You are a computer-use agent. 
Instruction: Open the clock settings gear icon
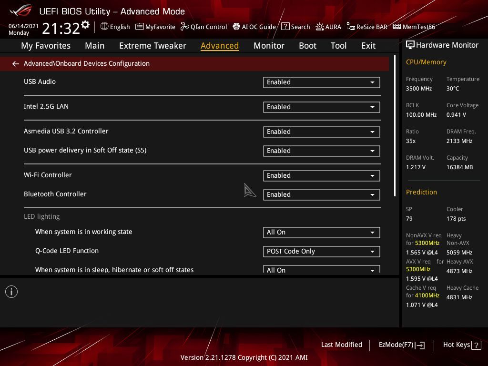(85, 24)
